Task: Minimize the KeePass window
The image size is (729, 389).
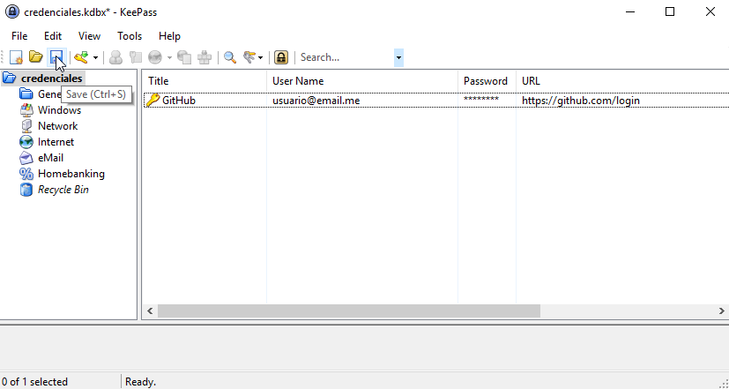Action: 629,11
